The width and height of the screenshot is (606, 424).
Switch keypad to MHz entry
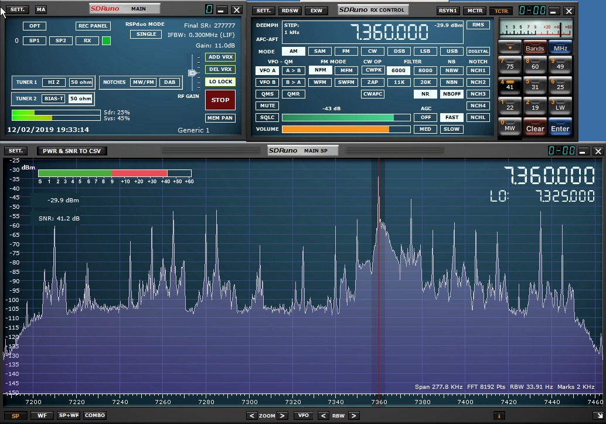pyautogui.click(x=560, y=47)
